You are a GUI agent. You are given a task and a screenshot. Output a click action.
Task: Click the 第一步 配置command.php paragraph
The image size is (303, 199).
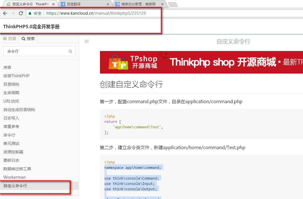pos(171,102)
